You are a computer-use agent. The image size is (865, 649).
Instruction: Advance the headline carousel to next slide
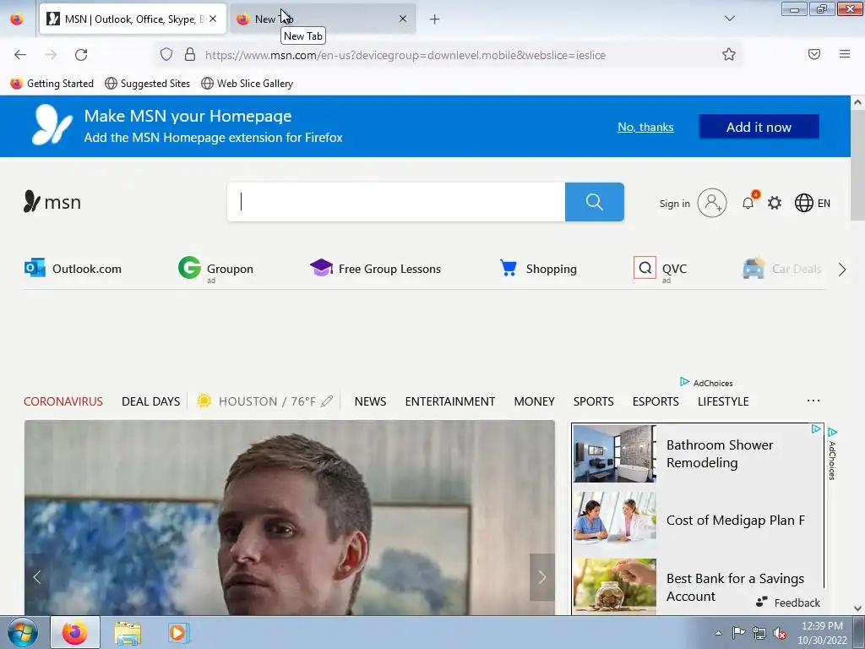point(542,576)
